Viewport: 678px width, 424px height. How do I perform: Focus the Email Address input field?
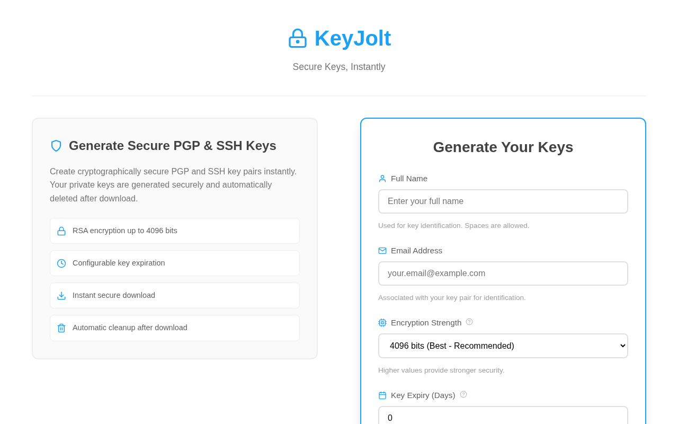(x=503, y=273)
